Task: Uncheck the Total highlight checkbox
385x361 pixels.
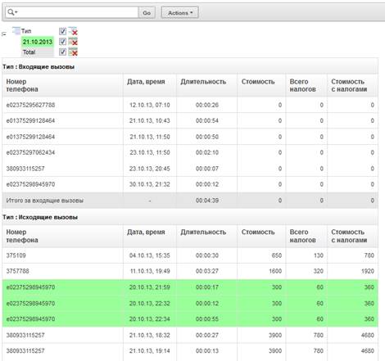Action: click(x=62, y=52)
